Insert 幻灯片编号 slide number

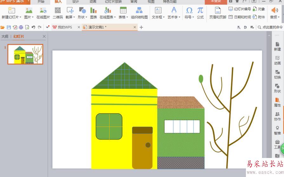click(240, 9)
